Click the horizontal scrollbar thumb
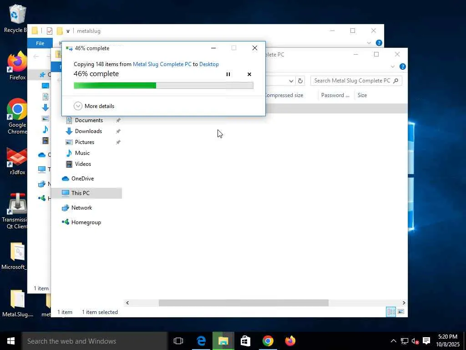Viewport: 466px width, 350px height. [244, 303]
